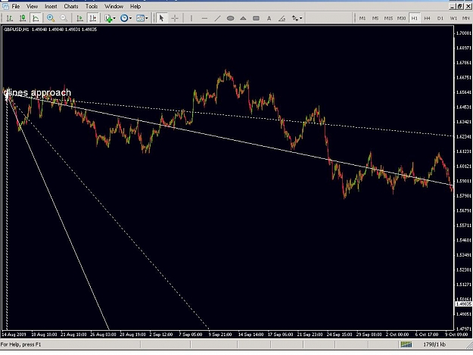Viewport: 473px width, 355px height.
Task: Select the bar chart type icon
Action: 9,18
